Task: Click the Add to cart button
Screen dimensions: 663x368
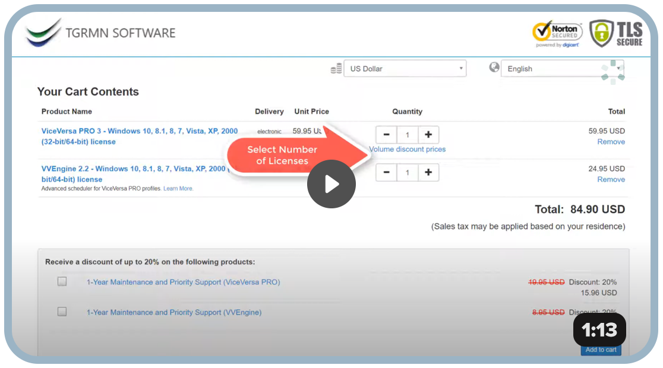Action: [x=601, y=350]
